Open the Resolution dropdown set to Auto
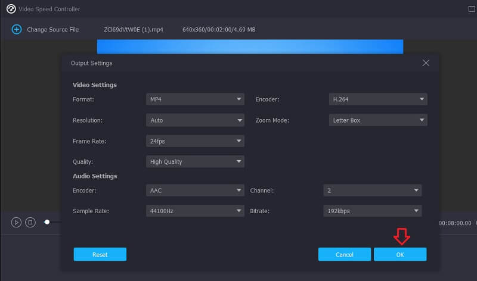477x281 pixels. point(195,120)
